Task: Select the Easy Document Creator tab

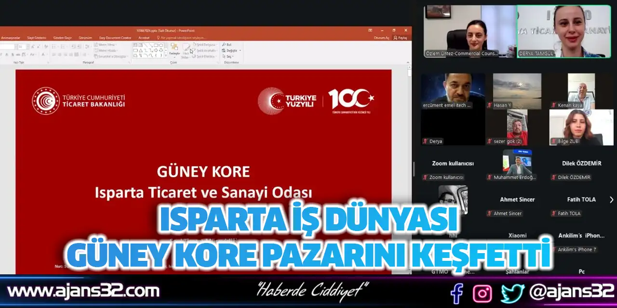Action: [x=115, y=38]
